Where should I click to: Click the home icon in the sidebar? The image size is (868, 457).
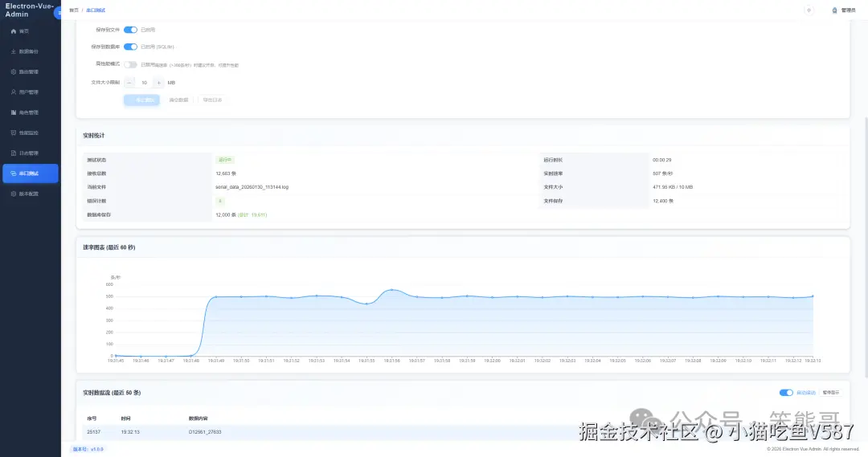click(14, 31)
